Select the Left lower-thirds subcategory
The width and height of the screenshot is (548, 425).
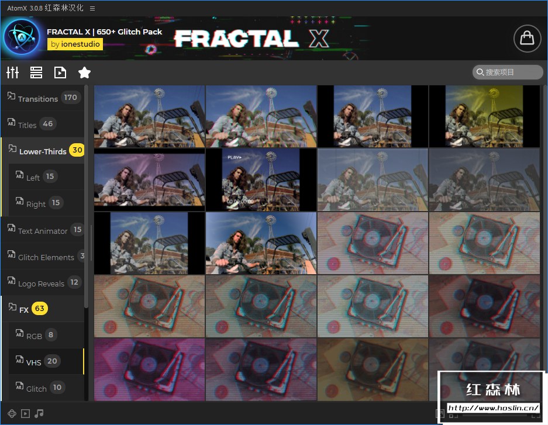click(46, 177)
